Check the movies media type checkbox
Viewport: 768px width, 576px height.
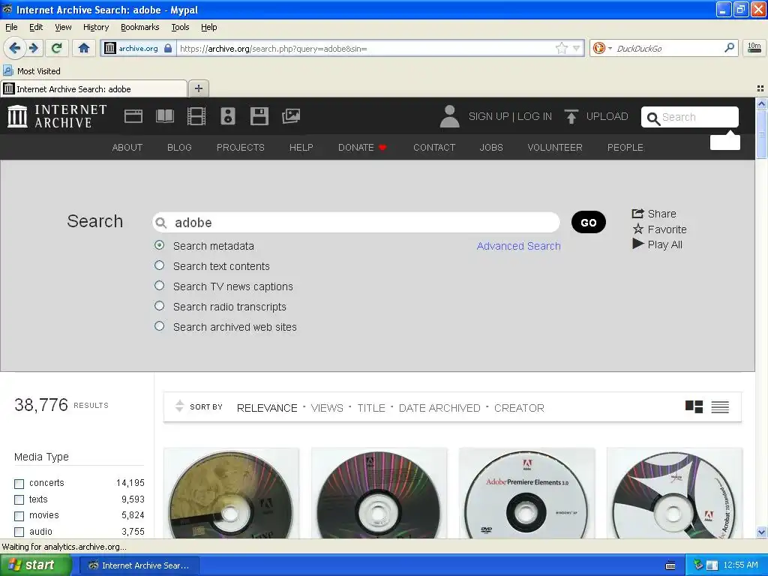19,516
